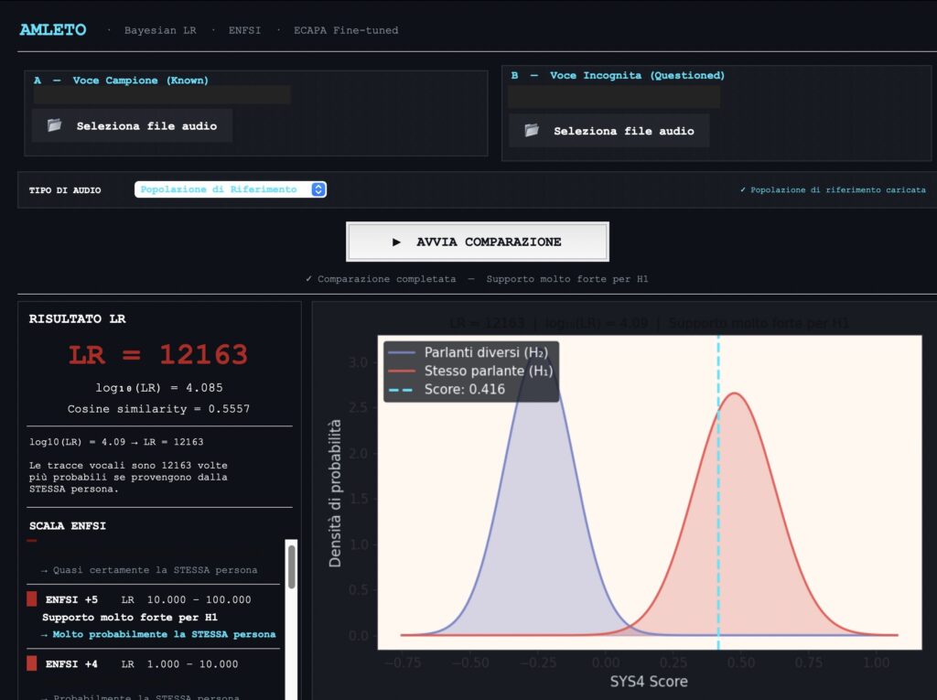The width and height of the screenshot is (937, 700).
Task: Click the 'Stesso parlante (H₁)' legend entry
Action: 470,371
